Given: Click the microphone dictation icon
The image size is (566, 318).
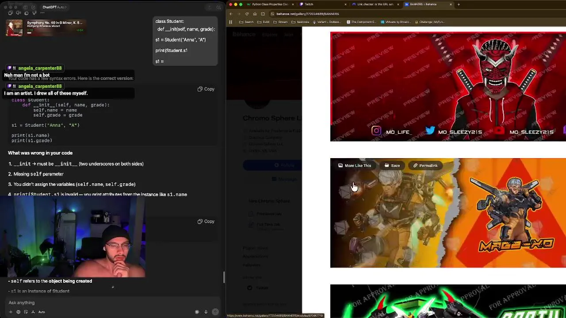Looking at the screenshot, I should (206, 312).
